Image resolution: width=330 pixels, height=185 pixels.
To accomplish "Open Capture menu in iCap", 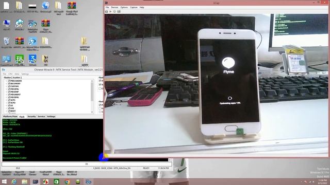I will pos(134,7).
